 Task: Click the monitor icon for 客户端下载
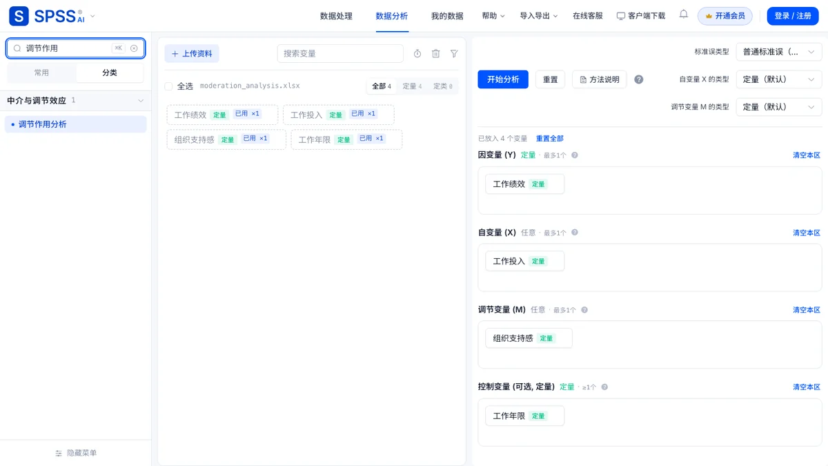(621, 16)
